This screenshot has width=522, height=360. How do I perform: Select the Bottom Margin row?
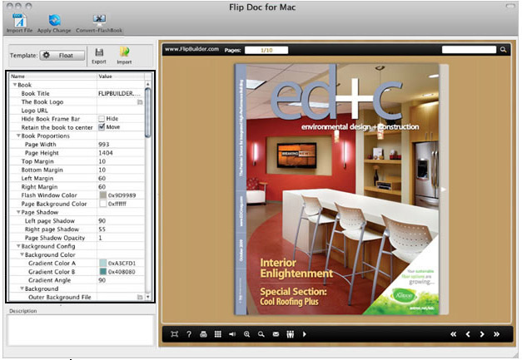click(77, 170)
